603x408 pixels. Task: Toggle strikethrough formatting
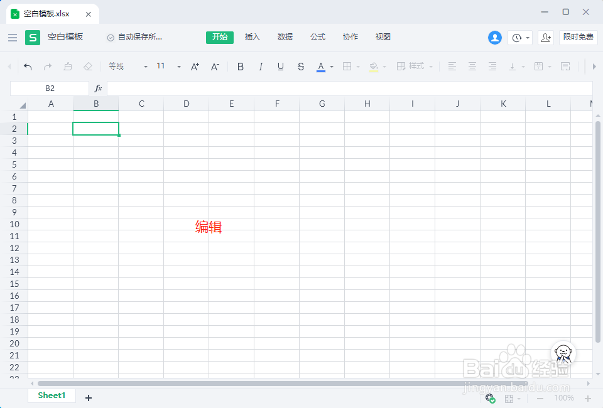click(301, 67)
